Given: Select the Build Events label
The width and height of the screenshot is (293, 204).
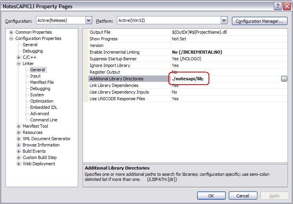Looking at the screenshot, I should (x=34, y=151).
